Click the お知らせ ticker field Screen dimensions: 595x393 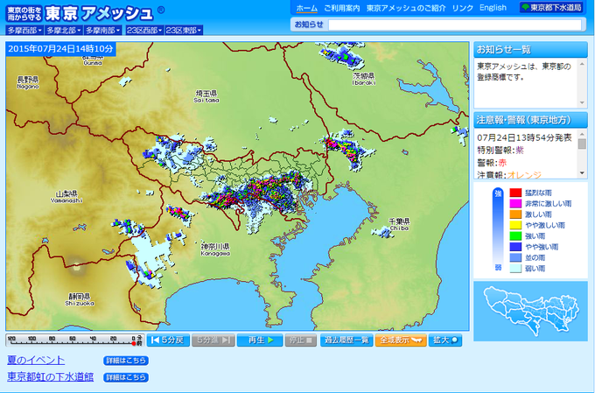pos(455,25)
